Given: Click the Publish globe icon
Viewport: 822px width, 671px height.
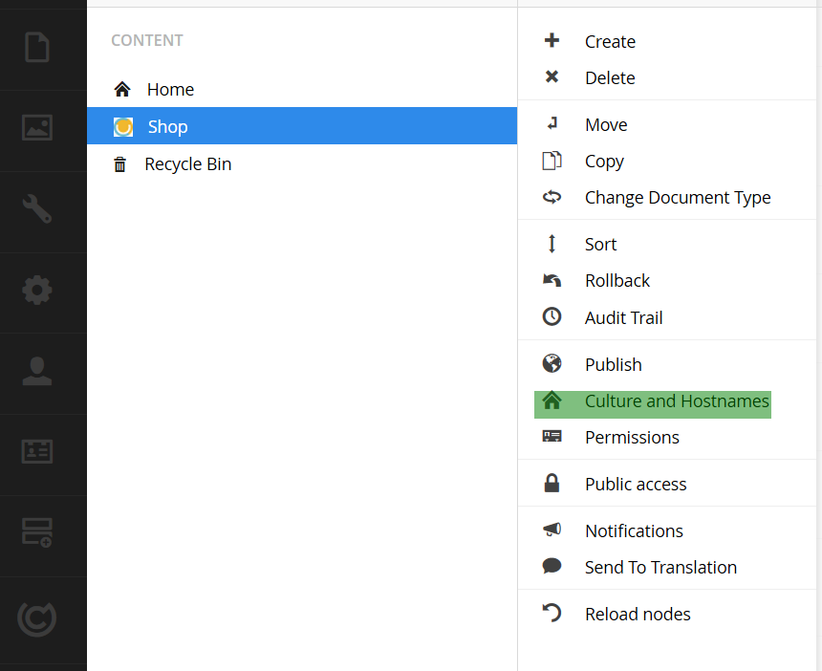Looking at the screenshot, I should [x=552, y=364].
